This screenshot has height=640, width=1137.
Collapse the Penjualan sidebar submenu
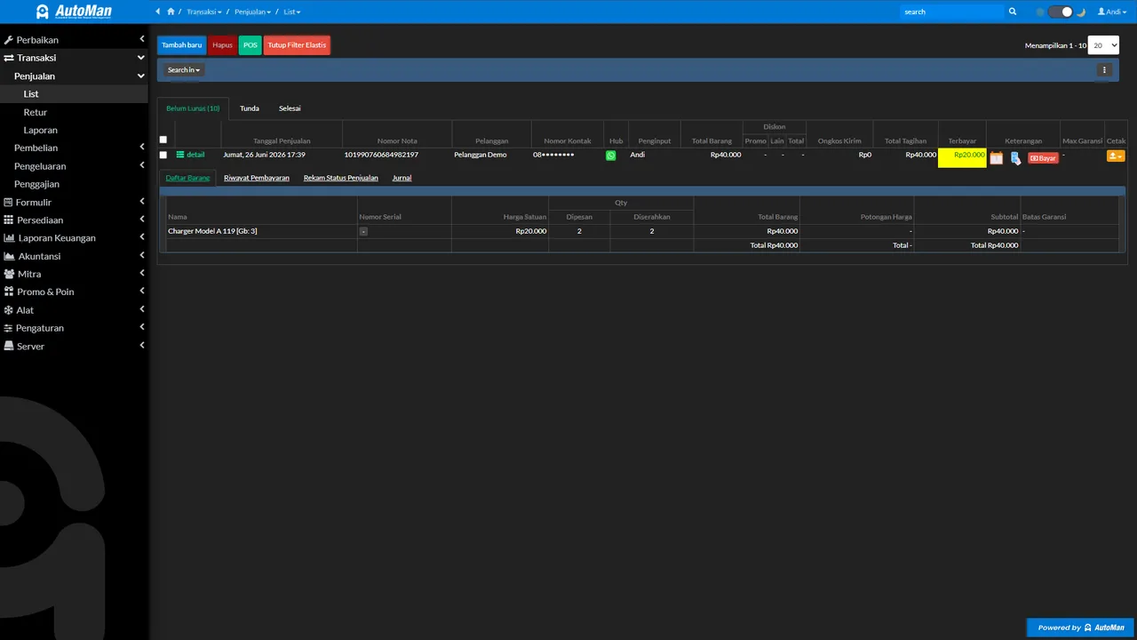point(141,76)
